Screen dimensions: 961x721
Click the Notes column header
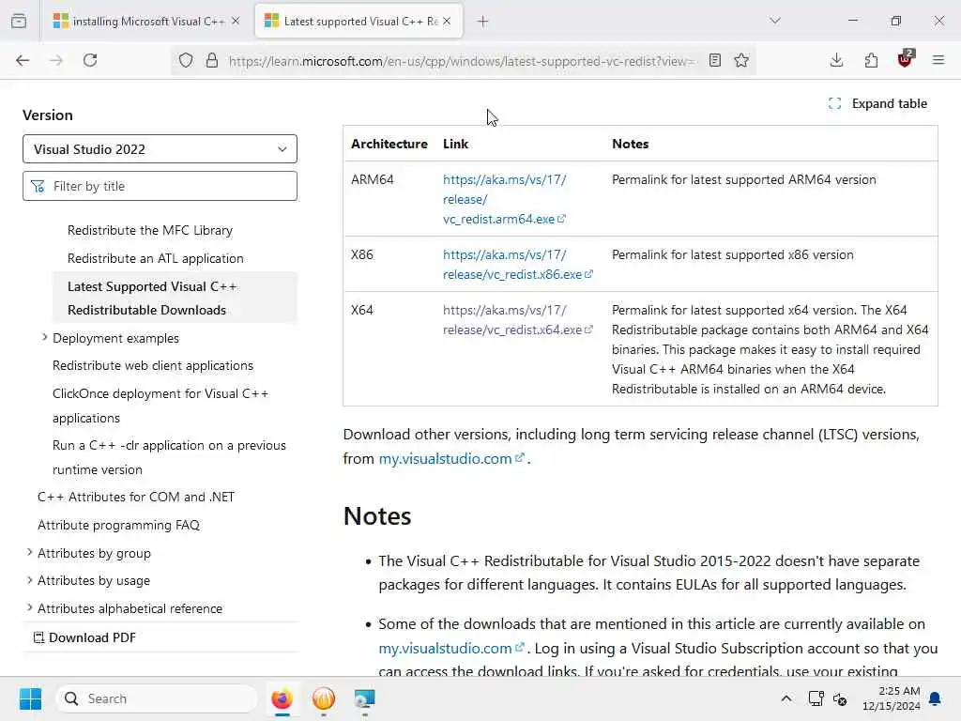[630, 144]
